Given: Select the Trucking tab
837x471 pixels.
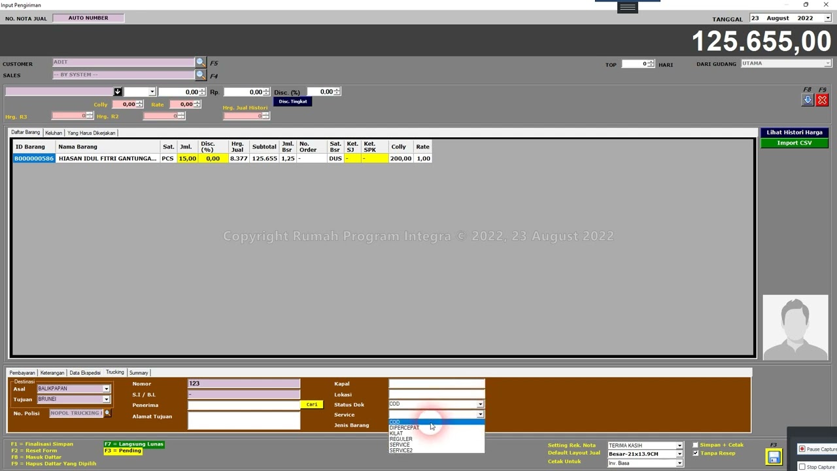Looking at the screenshot, I should coord(115,372).
